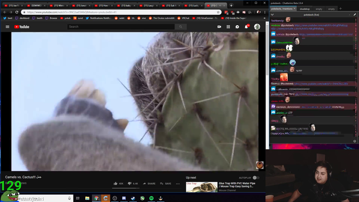Open the dashboard Twitch bookmark

tap(22, 18)
